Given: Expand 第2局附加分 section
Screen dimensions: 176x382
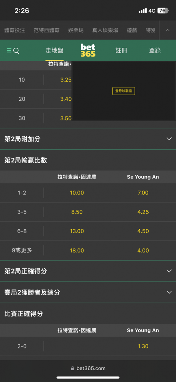Looking at the screenshot, I should (x=88, y=139).
